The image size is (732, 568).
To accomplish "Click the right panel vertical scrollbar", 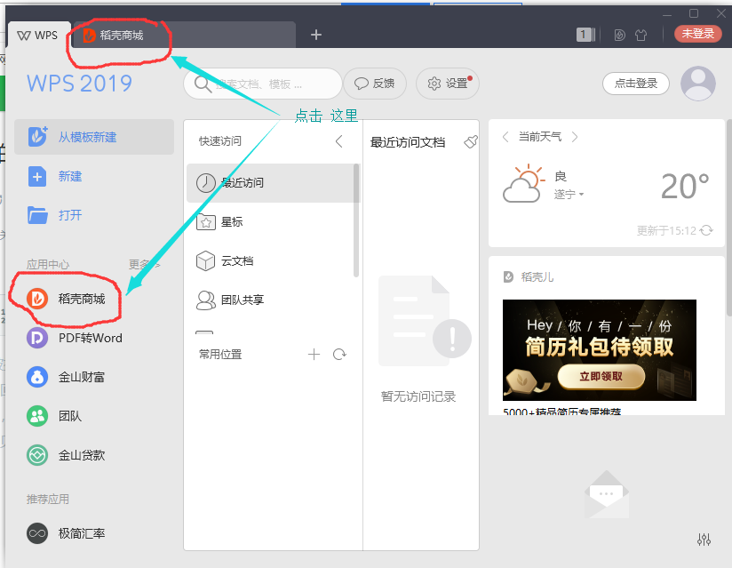I will 729,217.
